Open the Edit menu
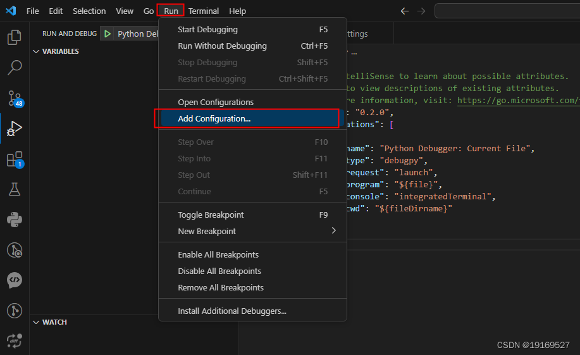Screen dimensions: 580x355 point(56,11)
